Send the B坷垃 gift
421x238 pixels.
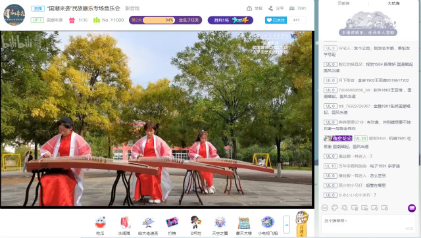pos(196,226)
